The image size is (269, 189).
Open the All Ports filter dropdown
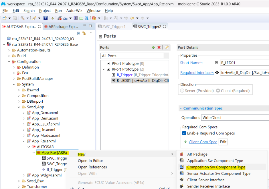click(x=166, y=56)
